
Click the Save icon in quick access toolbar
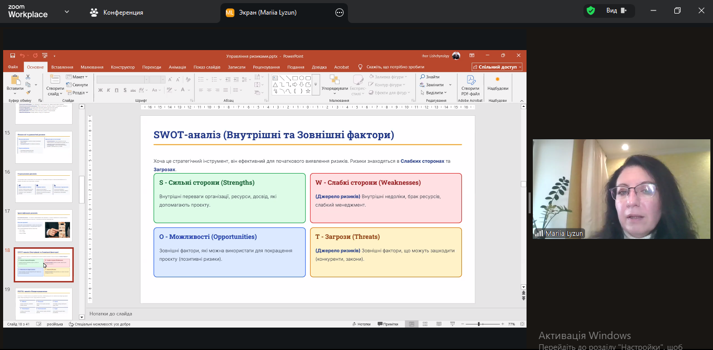(13, 56)
